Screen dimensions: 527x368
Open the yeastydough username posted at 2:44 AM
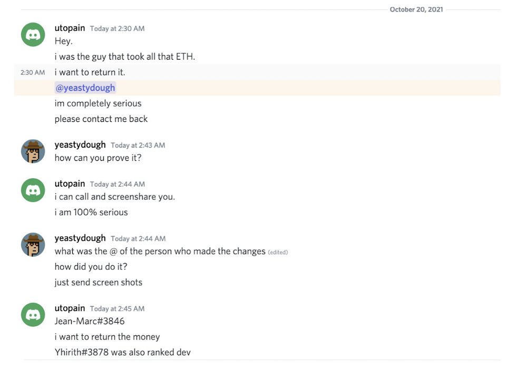pos(80,238)
